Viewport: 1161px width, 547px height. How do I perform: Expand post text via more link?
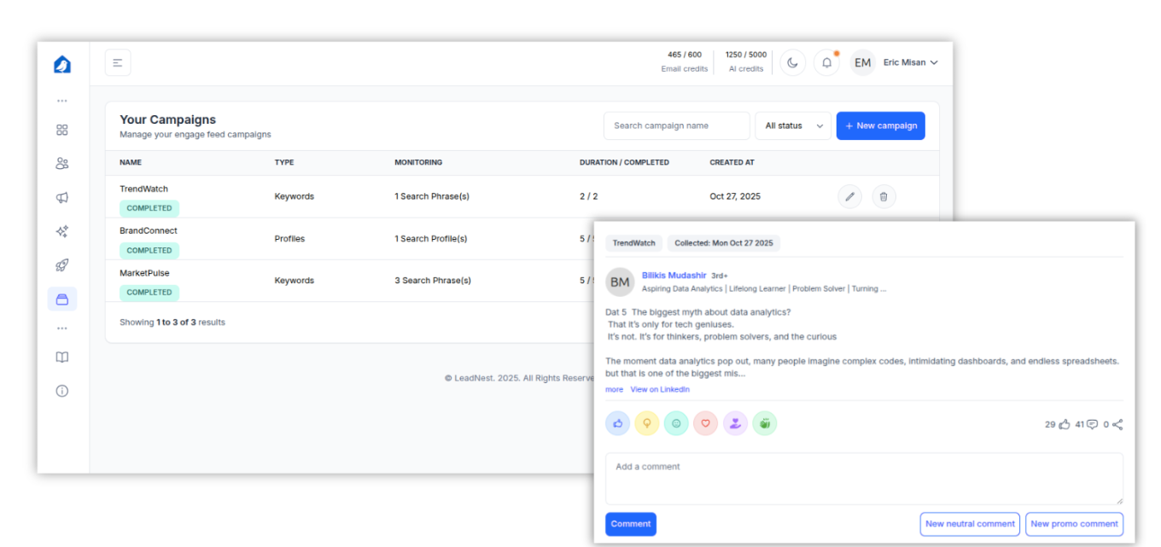click(614, 389)
